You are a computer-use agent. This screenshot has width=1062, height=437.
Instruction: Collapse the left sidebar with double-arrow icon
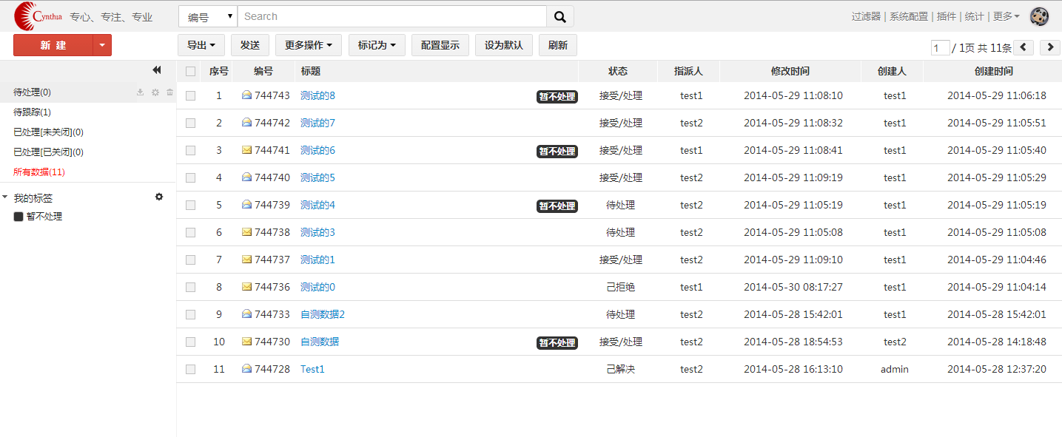click(x=157, y=70)
